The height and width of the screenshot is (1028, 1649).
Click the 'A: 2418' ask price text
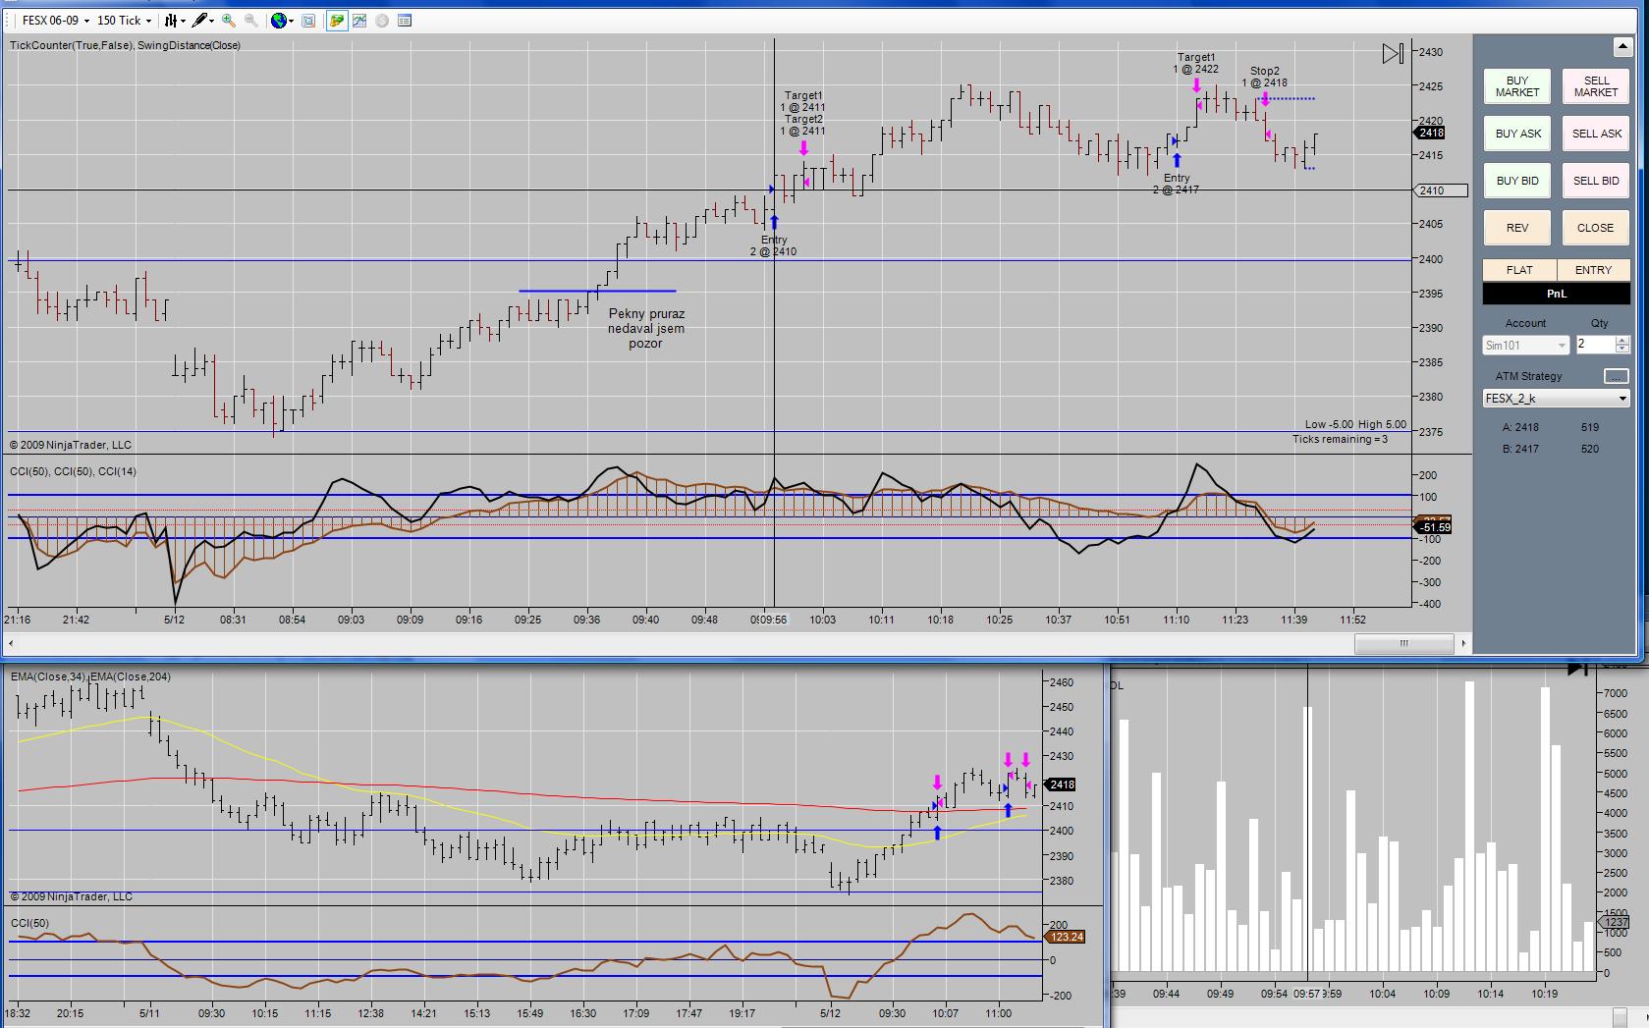[1520, 427]
